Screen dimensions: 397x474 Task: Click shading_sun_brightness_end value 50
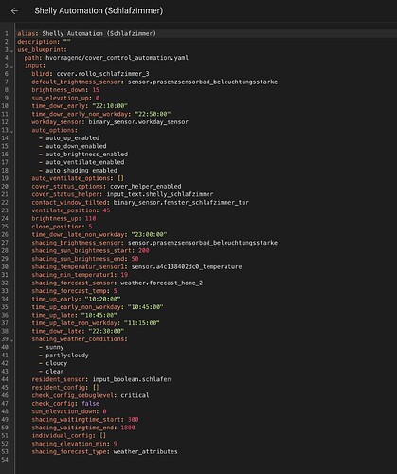click(x=135, y=259)
